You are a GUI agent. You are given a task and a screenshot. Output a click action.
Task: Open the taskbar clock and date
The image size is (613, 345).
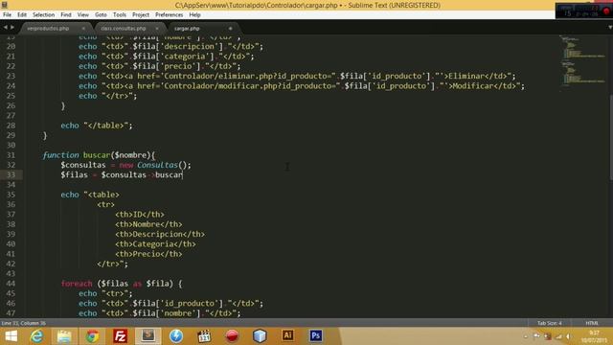[x=594, y=336]
